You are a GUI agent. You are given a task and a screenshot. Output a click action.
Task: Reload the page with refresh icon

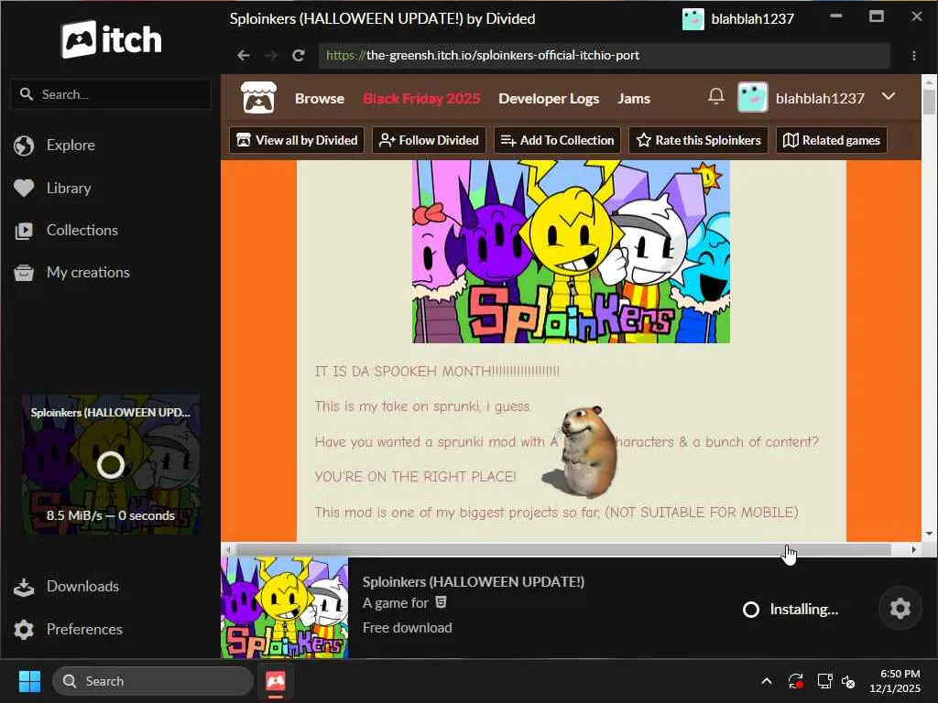(x=299, y=56)
